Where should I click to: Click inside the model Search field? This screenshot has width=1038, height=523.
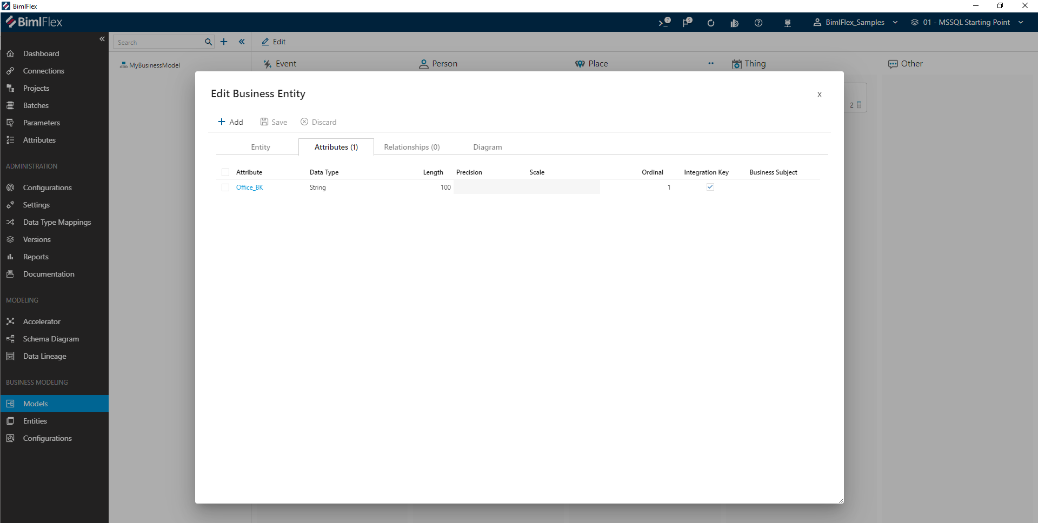point(157,42)
